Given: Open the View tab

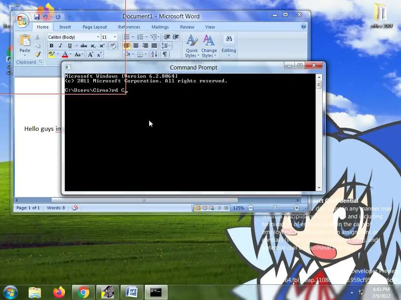Looking at the screenshot, I should point(210,27).
